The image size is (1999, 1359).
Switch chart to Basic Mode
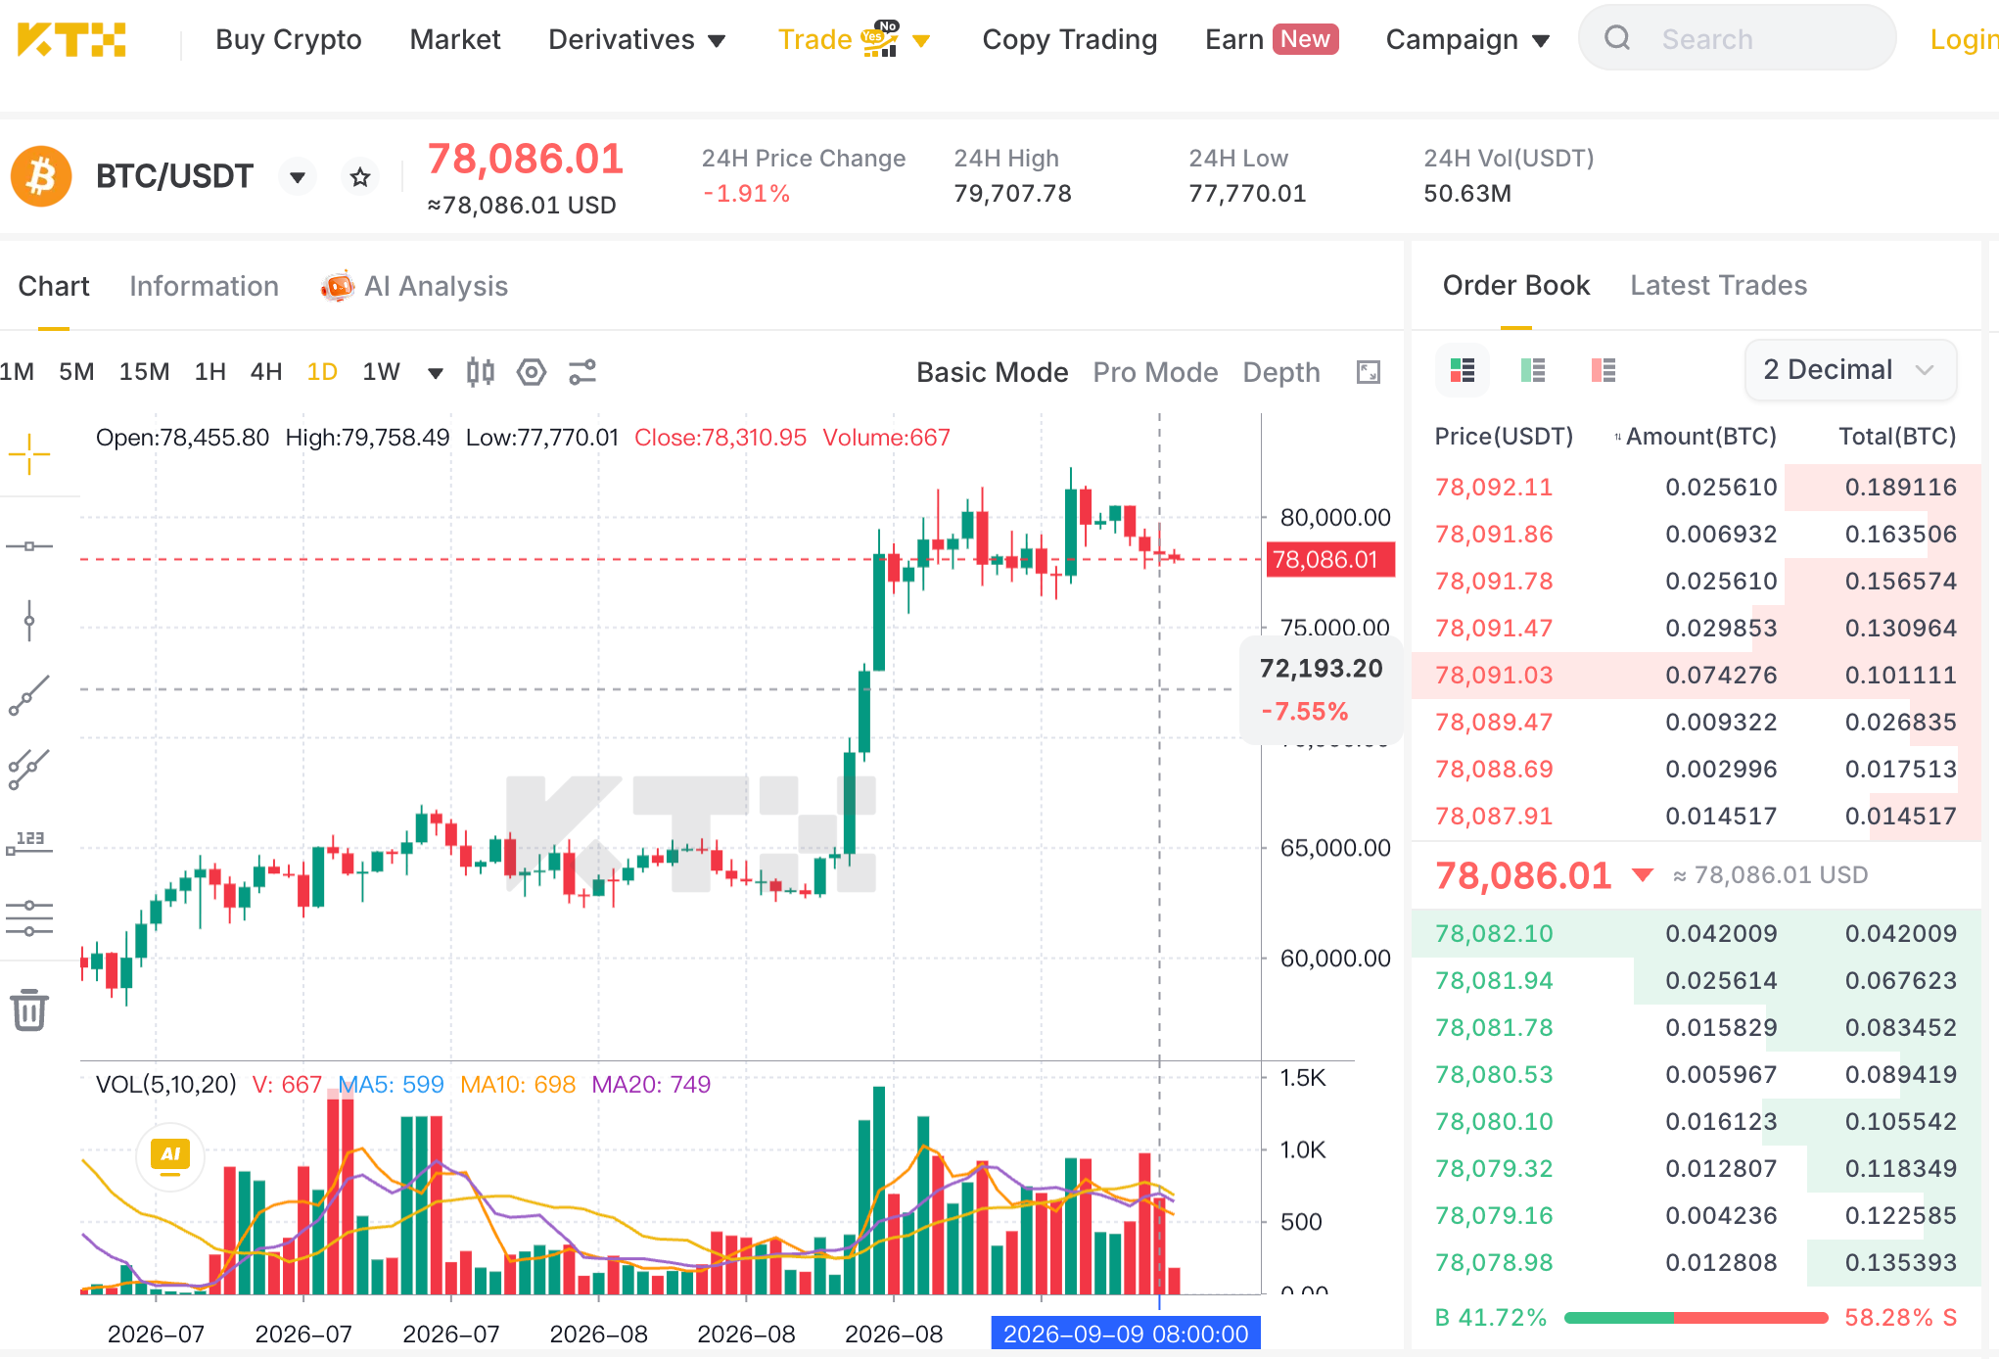pyautogui.click(x=992, y=372)
